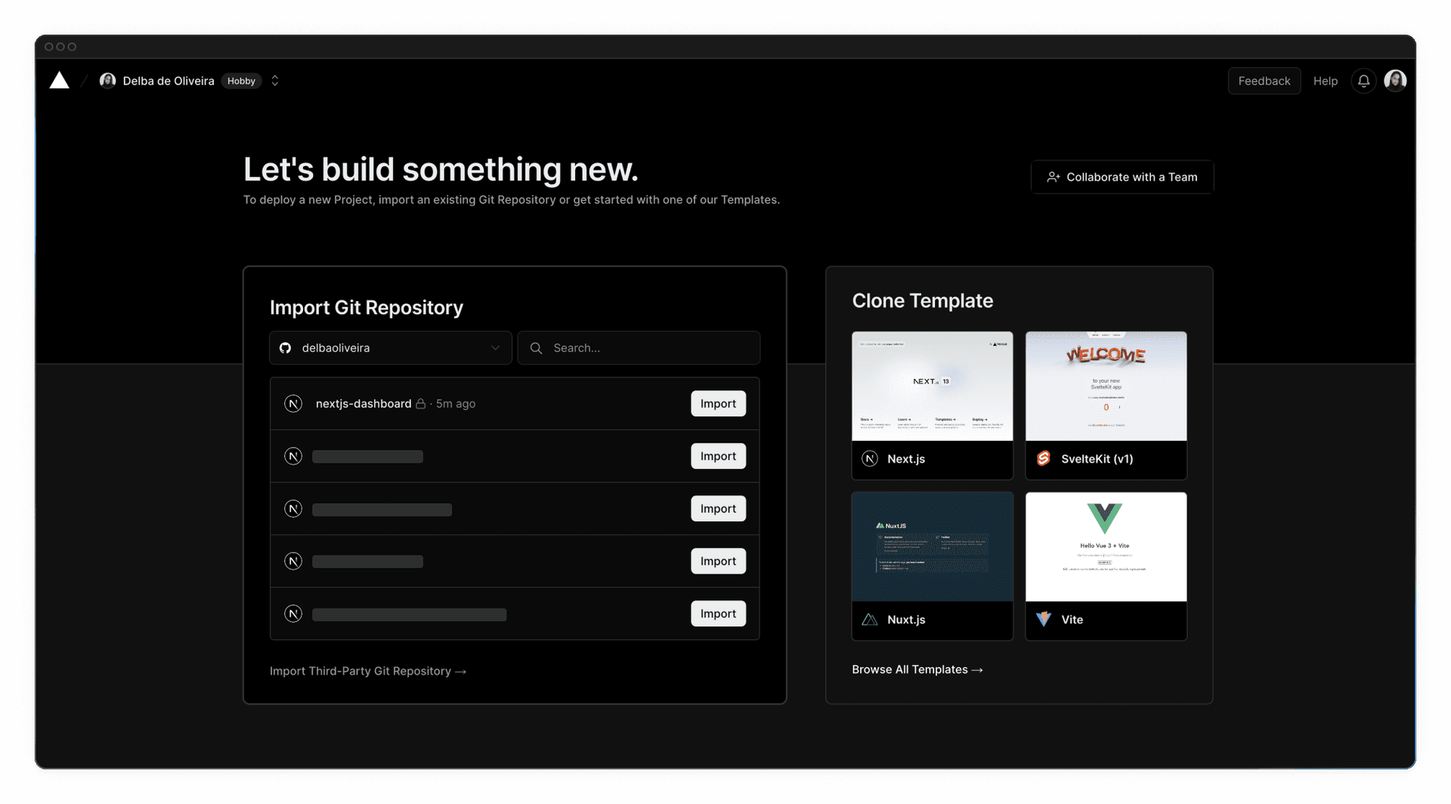
Task: Click the GitHub icon in the repository selector
Action: coord(285,348)
